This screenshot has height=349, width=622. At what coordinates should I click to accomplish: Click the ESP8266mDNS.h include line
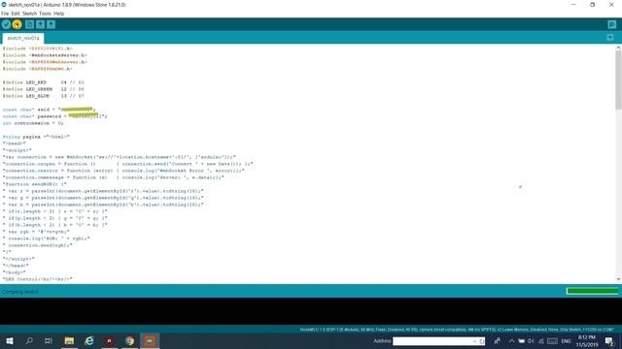[37, 69]
